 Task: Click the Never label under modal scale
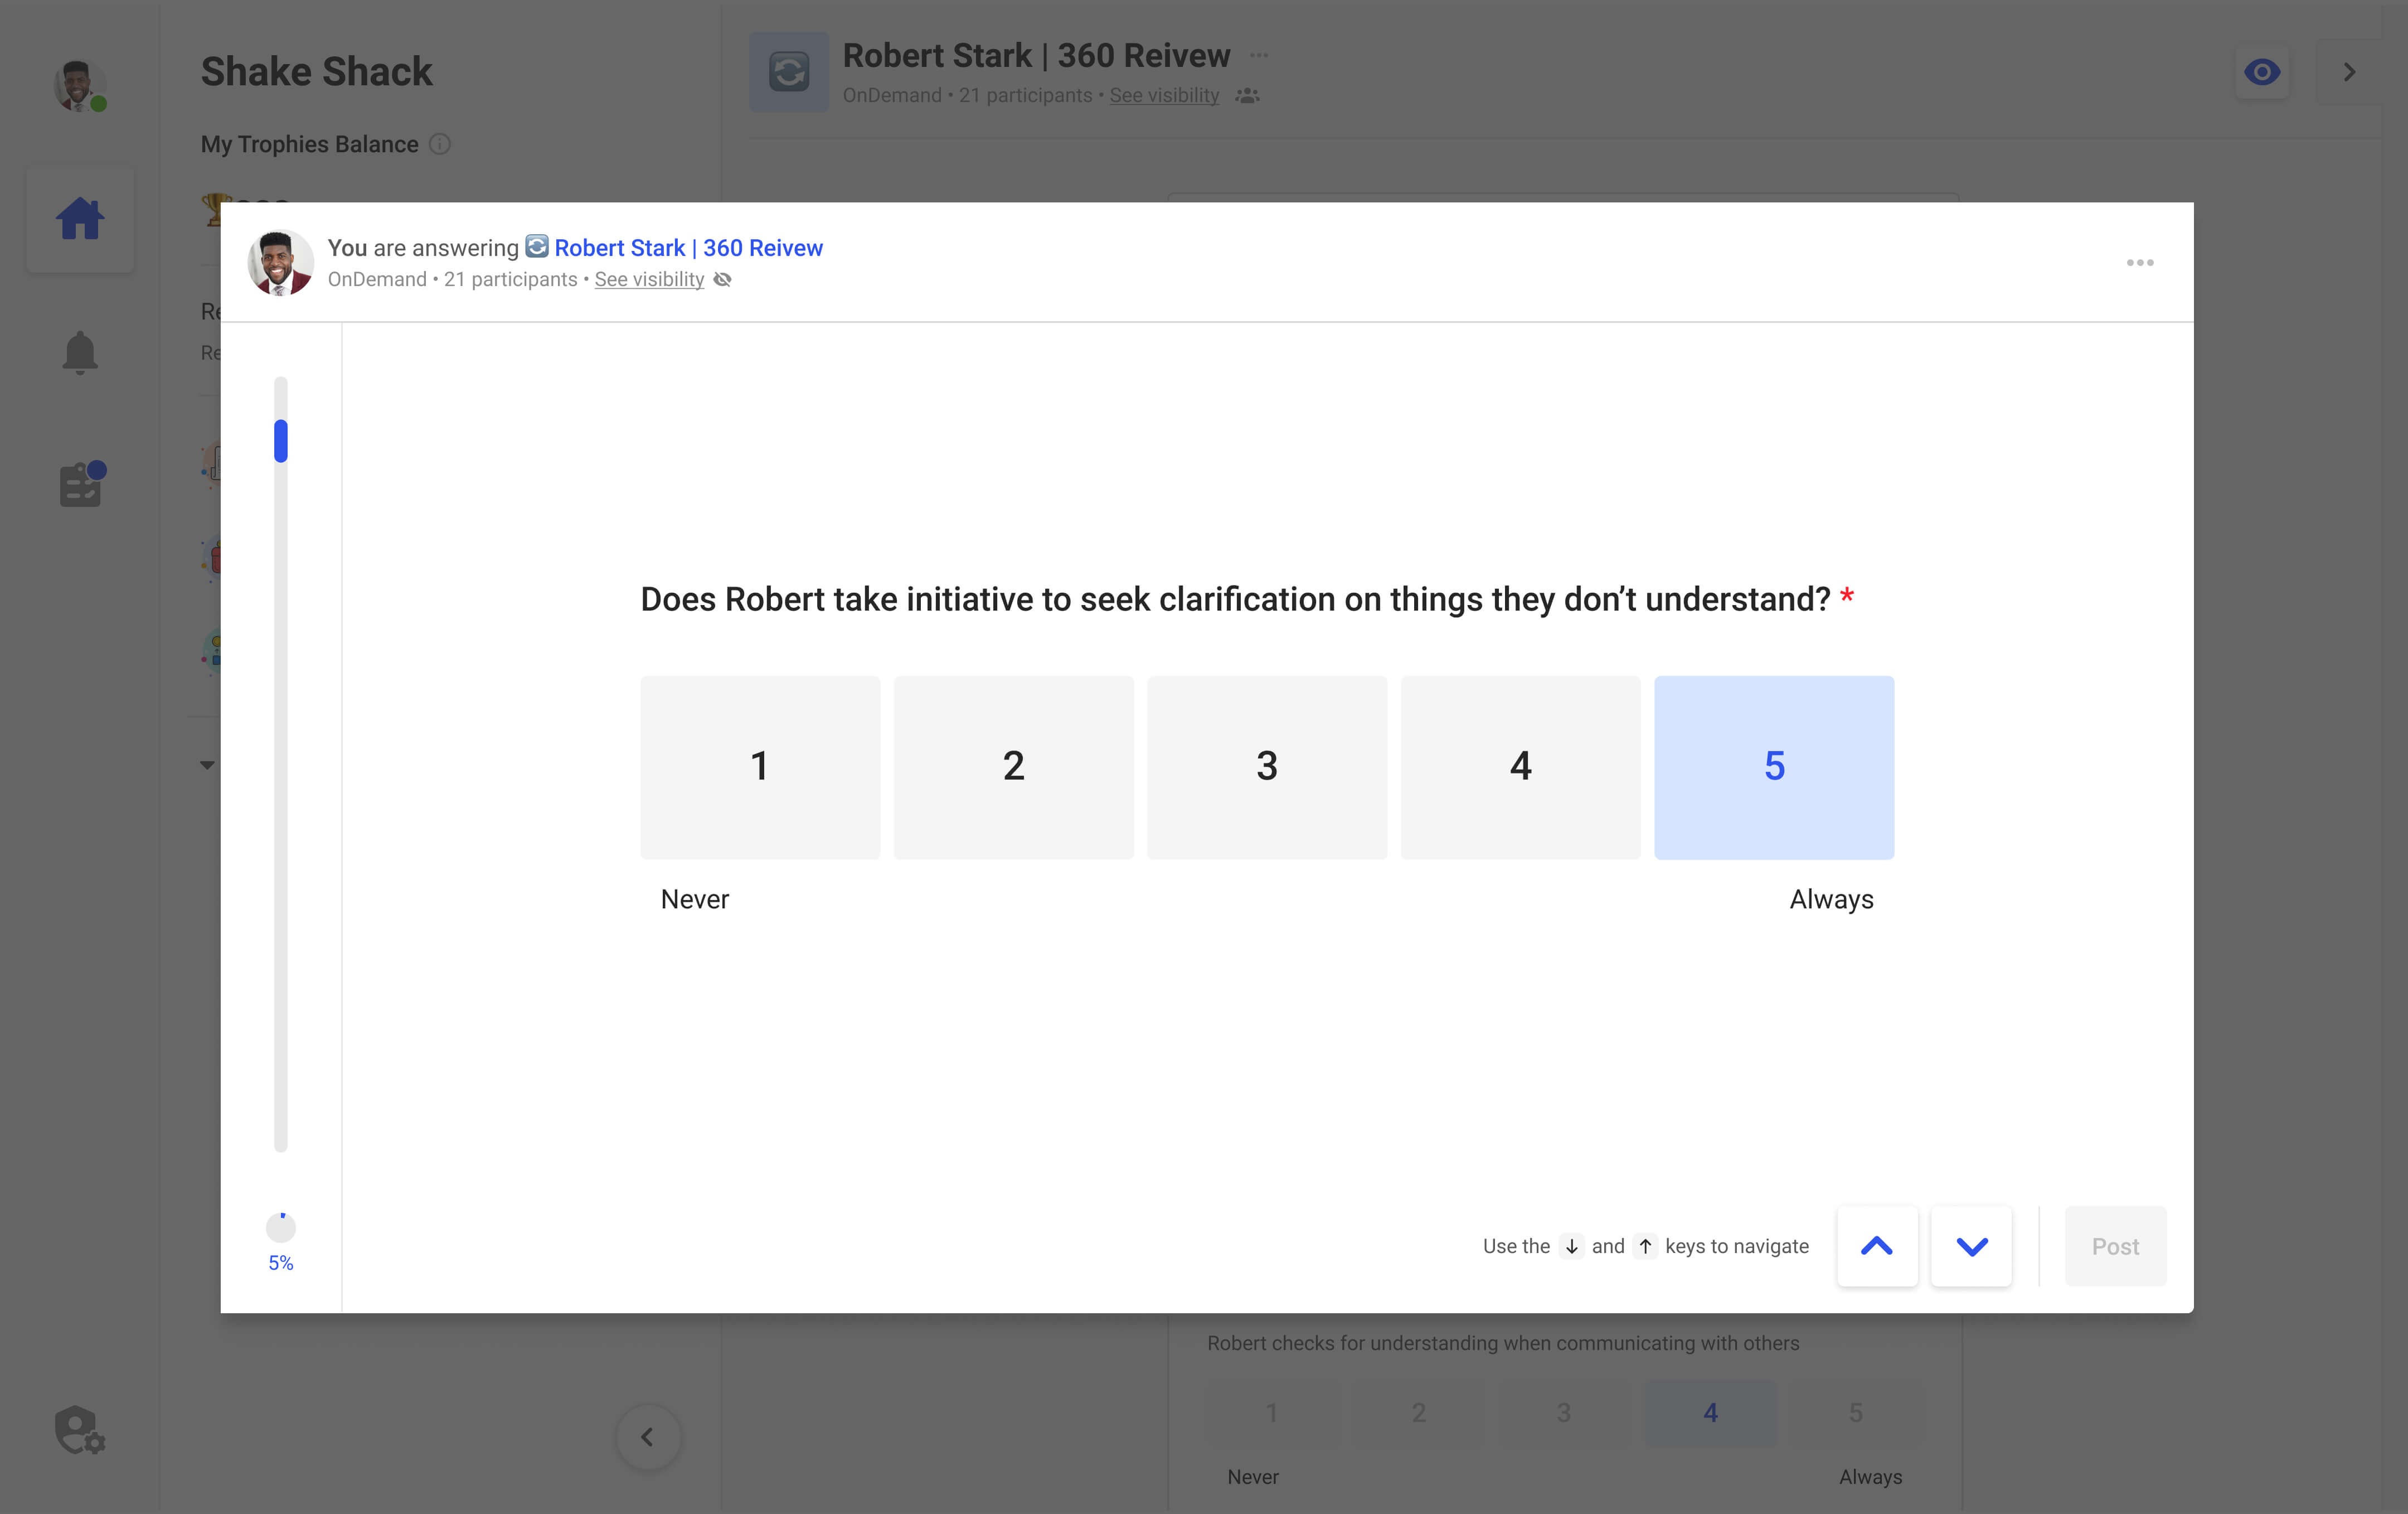click(x=694, y=898)
